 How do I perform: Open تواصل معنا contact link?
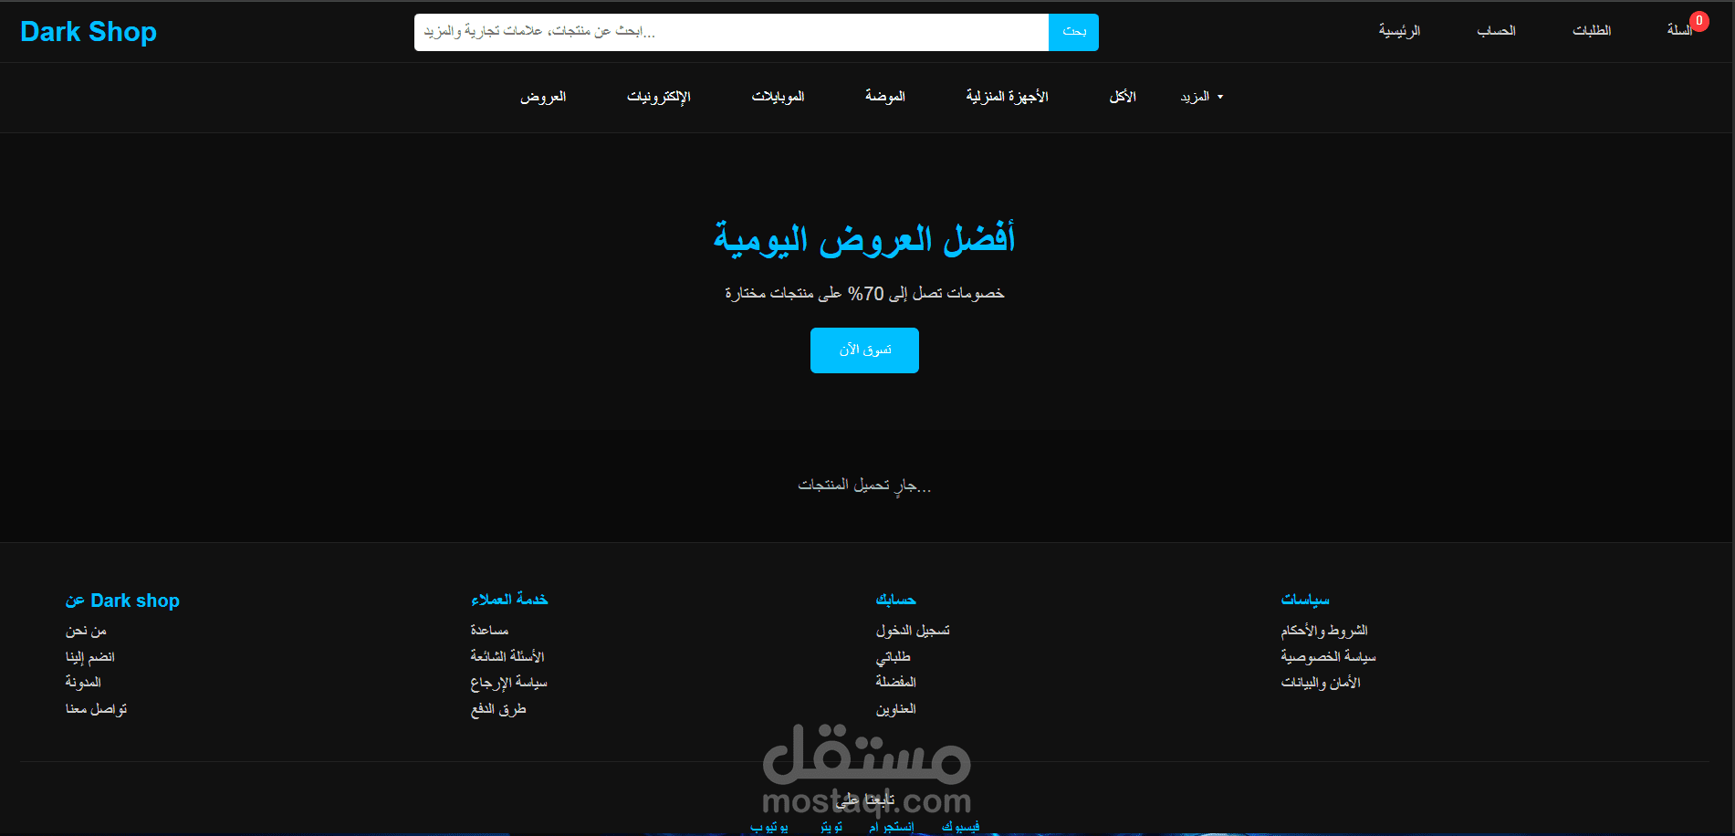97,708
